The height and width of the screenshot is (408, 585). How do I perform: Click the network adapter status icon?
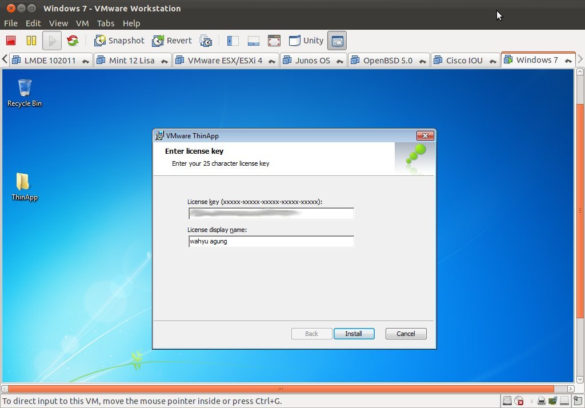click(x=552, y=401)
